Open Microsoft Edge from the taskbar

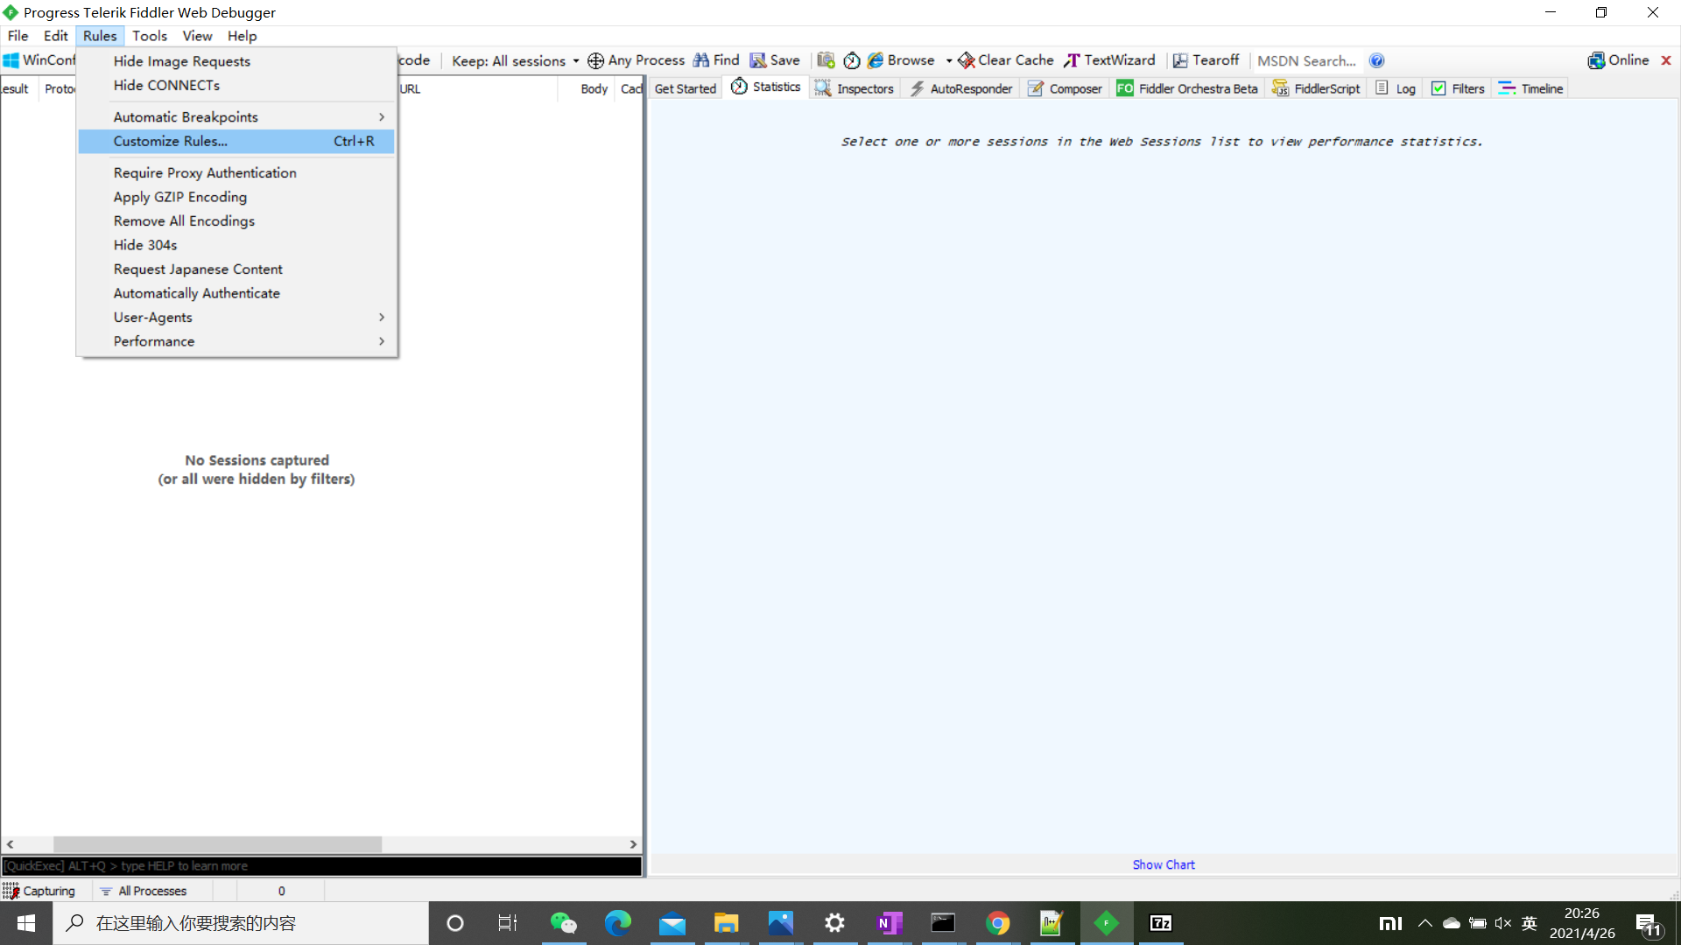click(x=617, y=923)
